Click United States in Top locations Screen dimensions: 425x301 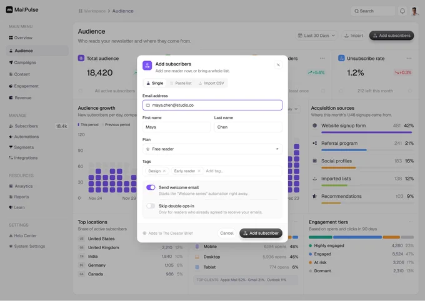pyautogui.click(x=101, y=239)
